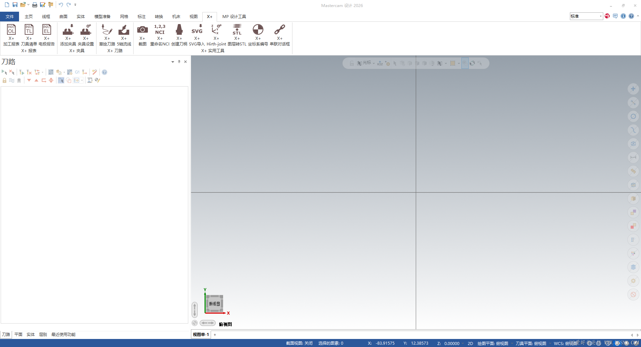The image size is (641, 347).
Task: Launch the X+ 5轴流线 toolpath
Action: point(124,35)
